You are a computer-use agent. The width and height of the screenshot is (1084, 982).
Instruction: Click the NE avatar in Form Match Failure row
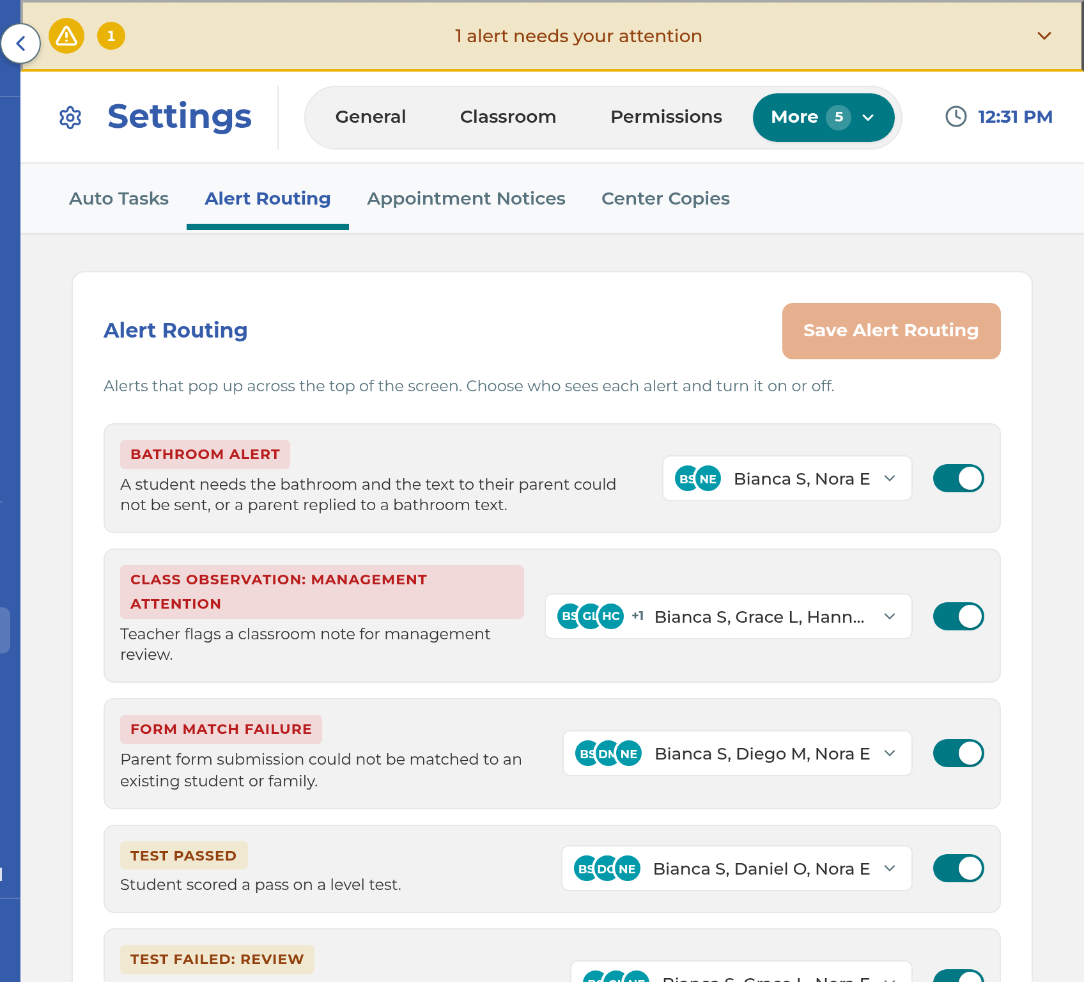pyautogui.click(x=629, y=753)
